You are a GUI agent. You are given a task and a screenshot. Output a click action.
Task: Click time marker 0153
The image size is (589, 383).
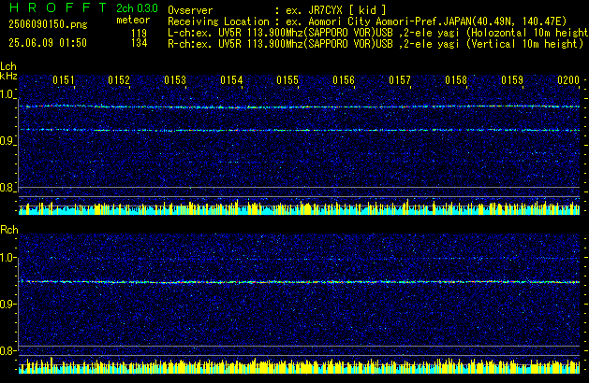point(175,80)
